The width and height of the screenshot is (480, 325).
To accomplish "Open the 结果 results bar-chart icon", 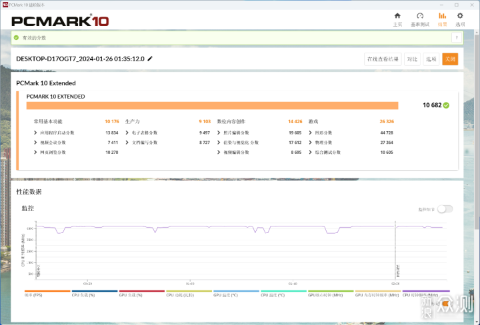I will point(443,16).
